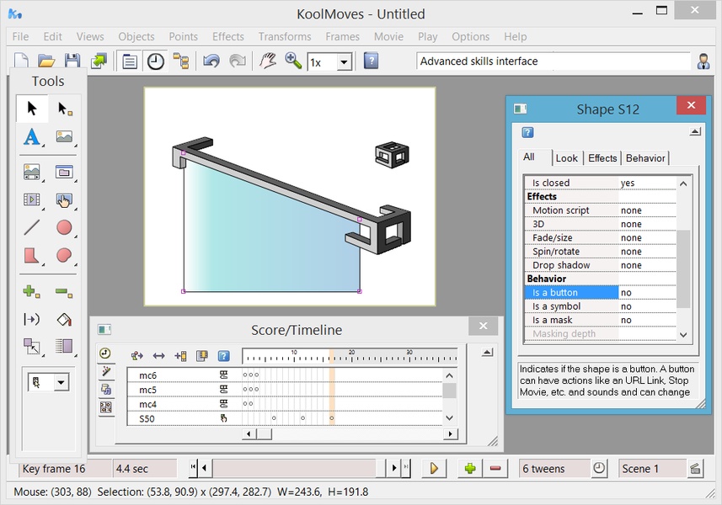Toggle the movie overview tree button
The height and width of the screenshot is (505, 722).
[x=181, y=61]
